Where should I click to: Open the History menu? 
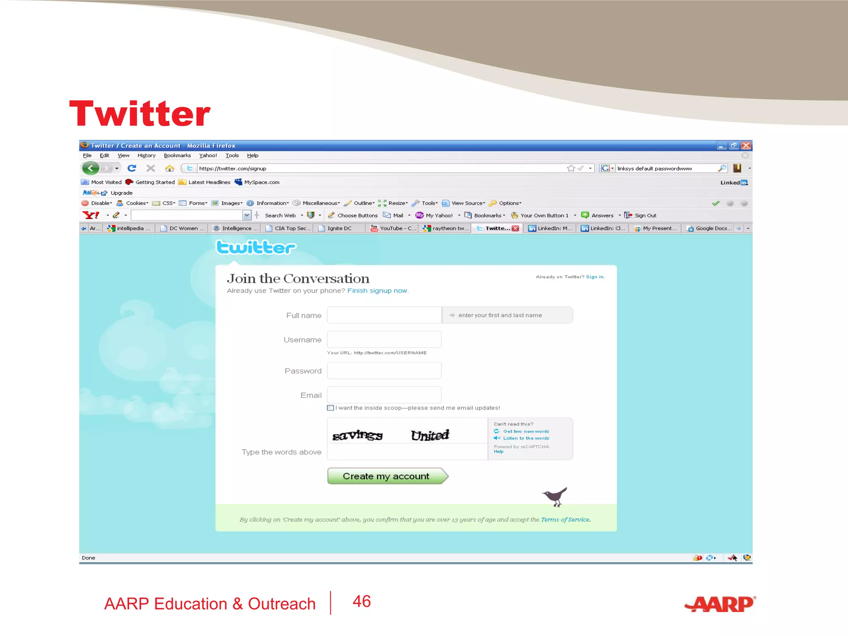pyautogui.click(x=146, y=155)
